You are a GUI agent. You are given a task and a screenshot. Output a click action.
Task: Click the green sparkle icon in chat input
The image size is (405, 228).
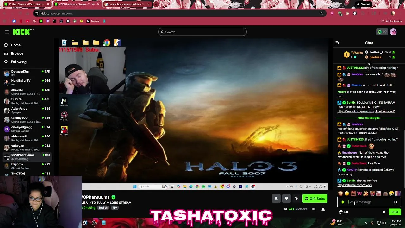pos(343,202)
